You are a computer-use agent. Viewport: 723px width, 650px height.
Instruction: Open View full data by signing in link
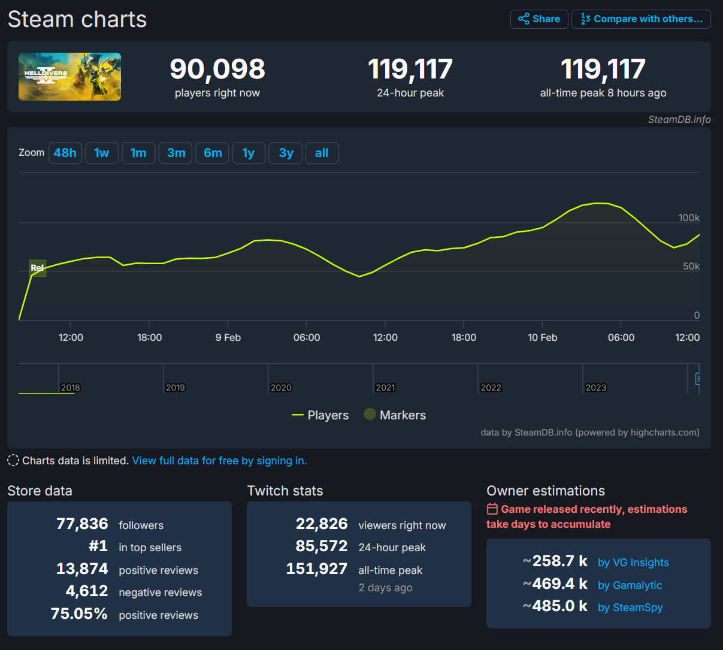coord(219,461)
